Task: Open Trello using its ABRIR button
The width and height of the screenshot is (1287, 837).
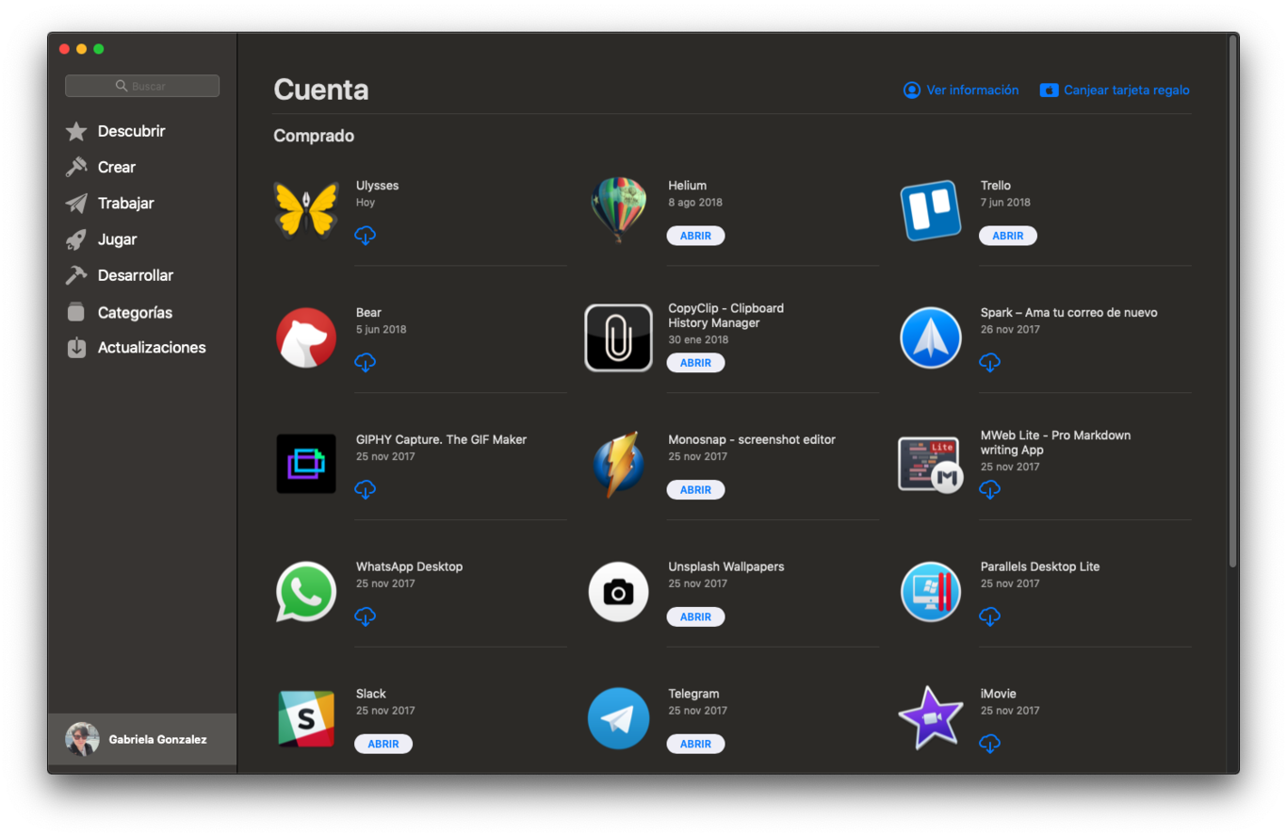Action: tap(1008, 236)
